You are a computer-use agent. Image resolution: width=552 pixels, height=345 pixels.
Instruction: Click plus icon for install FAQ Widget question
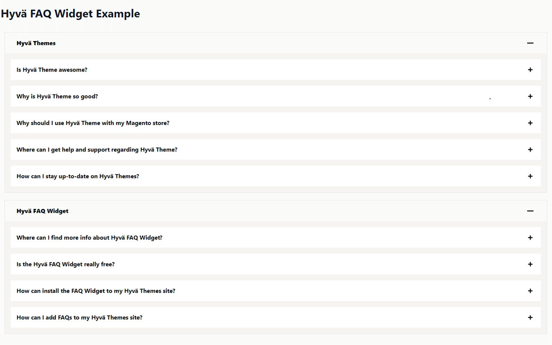530,291
